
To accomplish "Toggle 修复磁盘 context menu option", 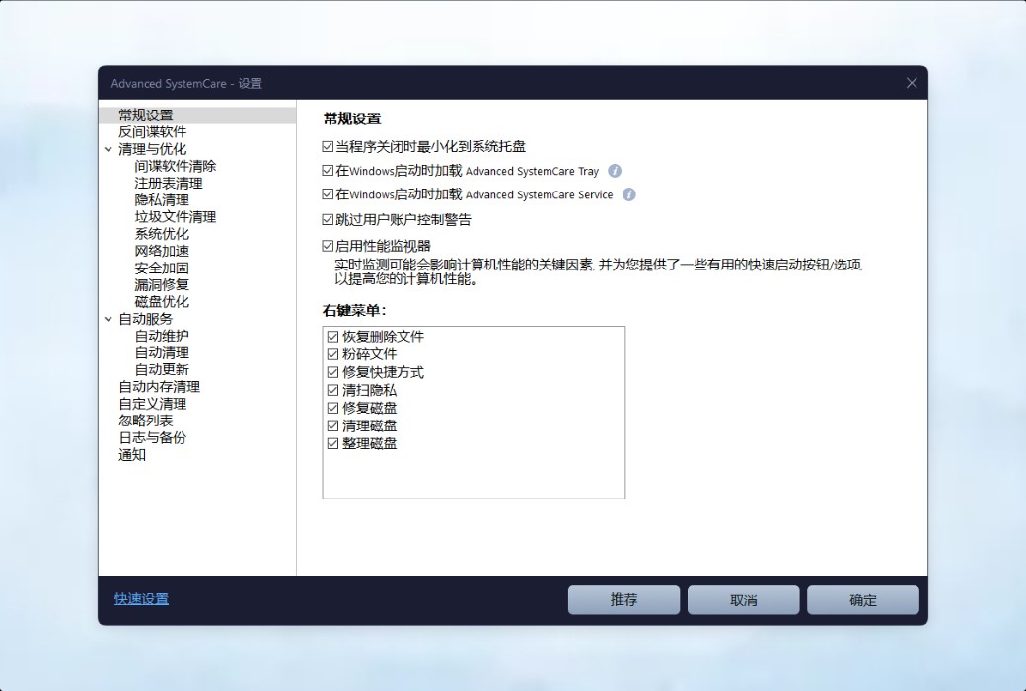I will [333, 408].
